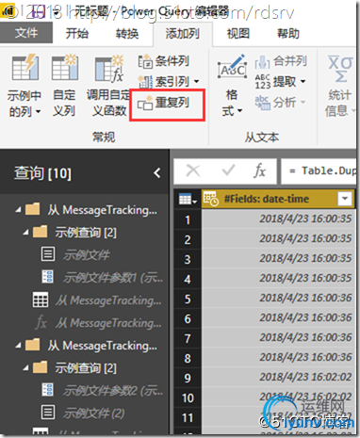Open the 格式 dropdown arrow
This screenshot has height=438, width=360.
click(239, 110)
